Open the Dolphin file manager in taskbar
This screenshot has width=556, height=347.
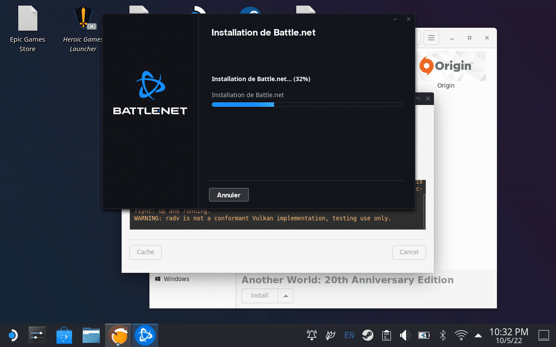pos(91,335)
